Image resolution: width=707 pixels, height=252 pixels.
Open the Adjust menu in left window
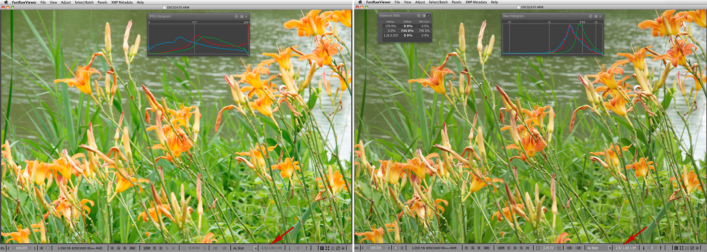coord(66,2)
